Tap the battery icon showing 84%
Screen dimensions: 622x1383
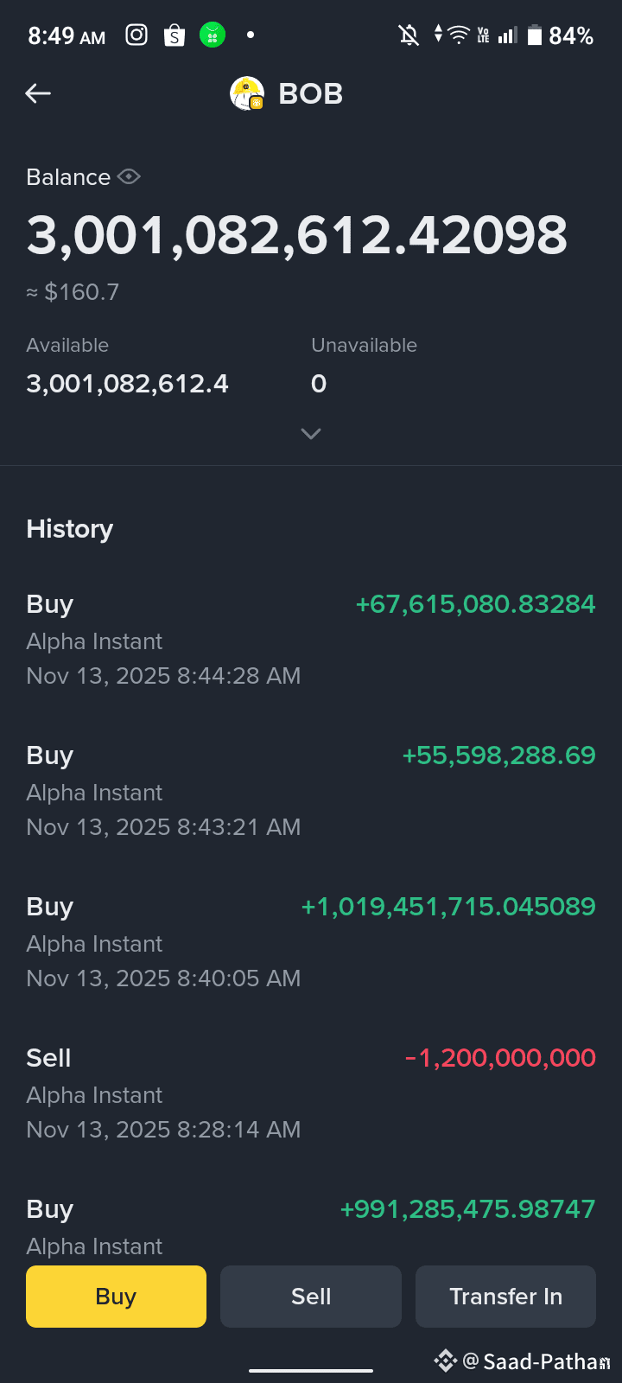(535, 35)
